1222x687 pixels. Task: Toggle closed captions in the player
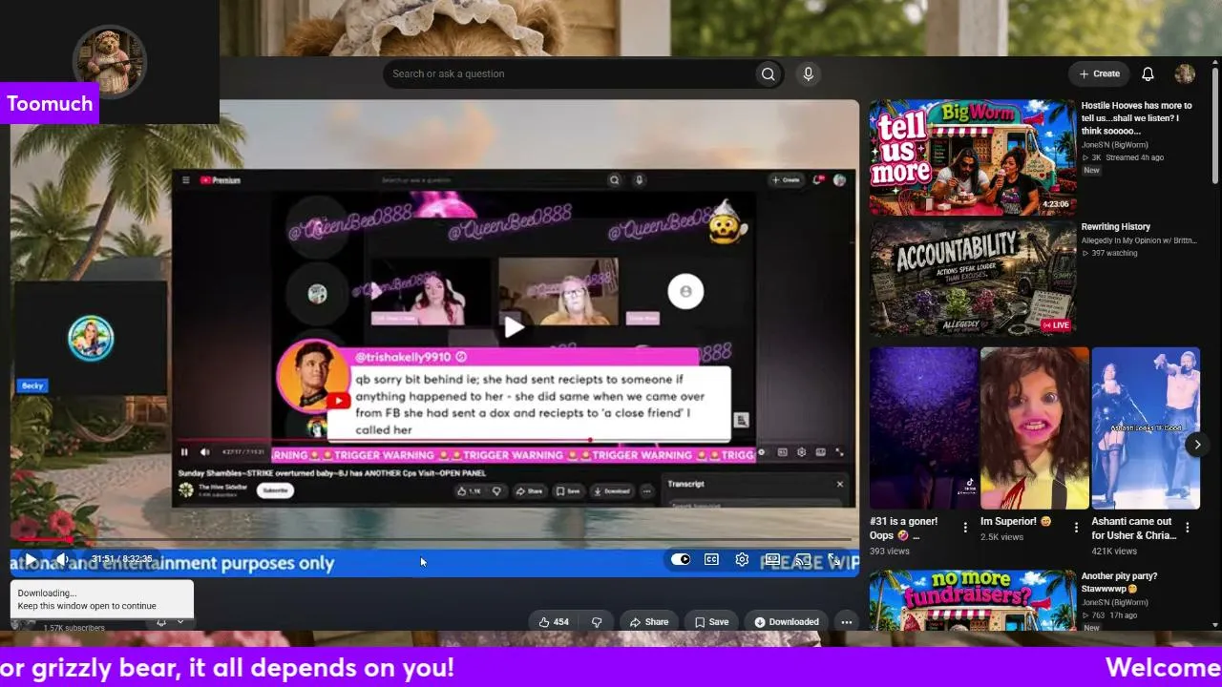coord(711,560)
